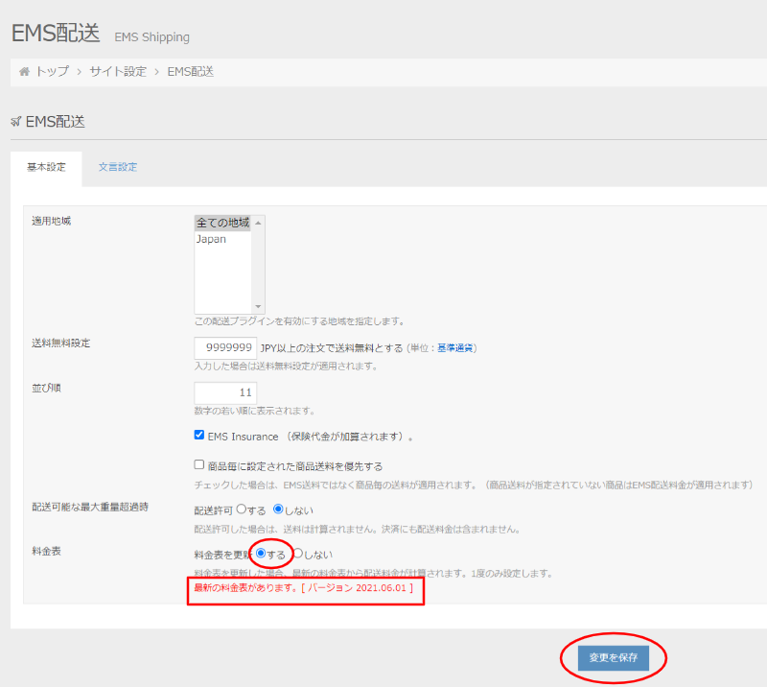Open the 基準通貨 link

456,347
